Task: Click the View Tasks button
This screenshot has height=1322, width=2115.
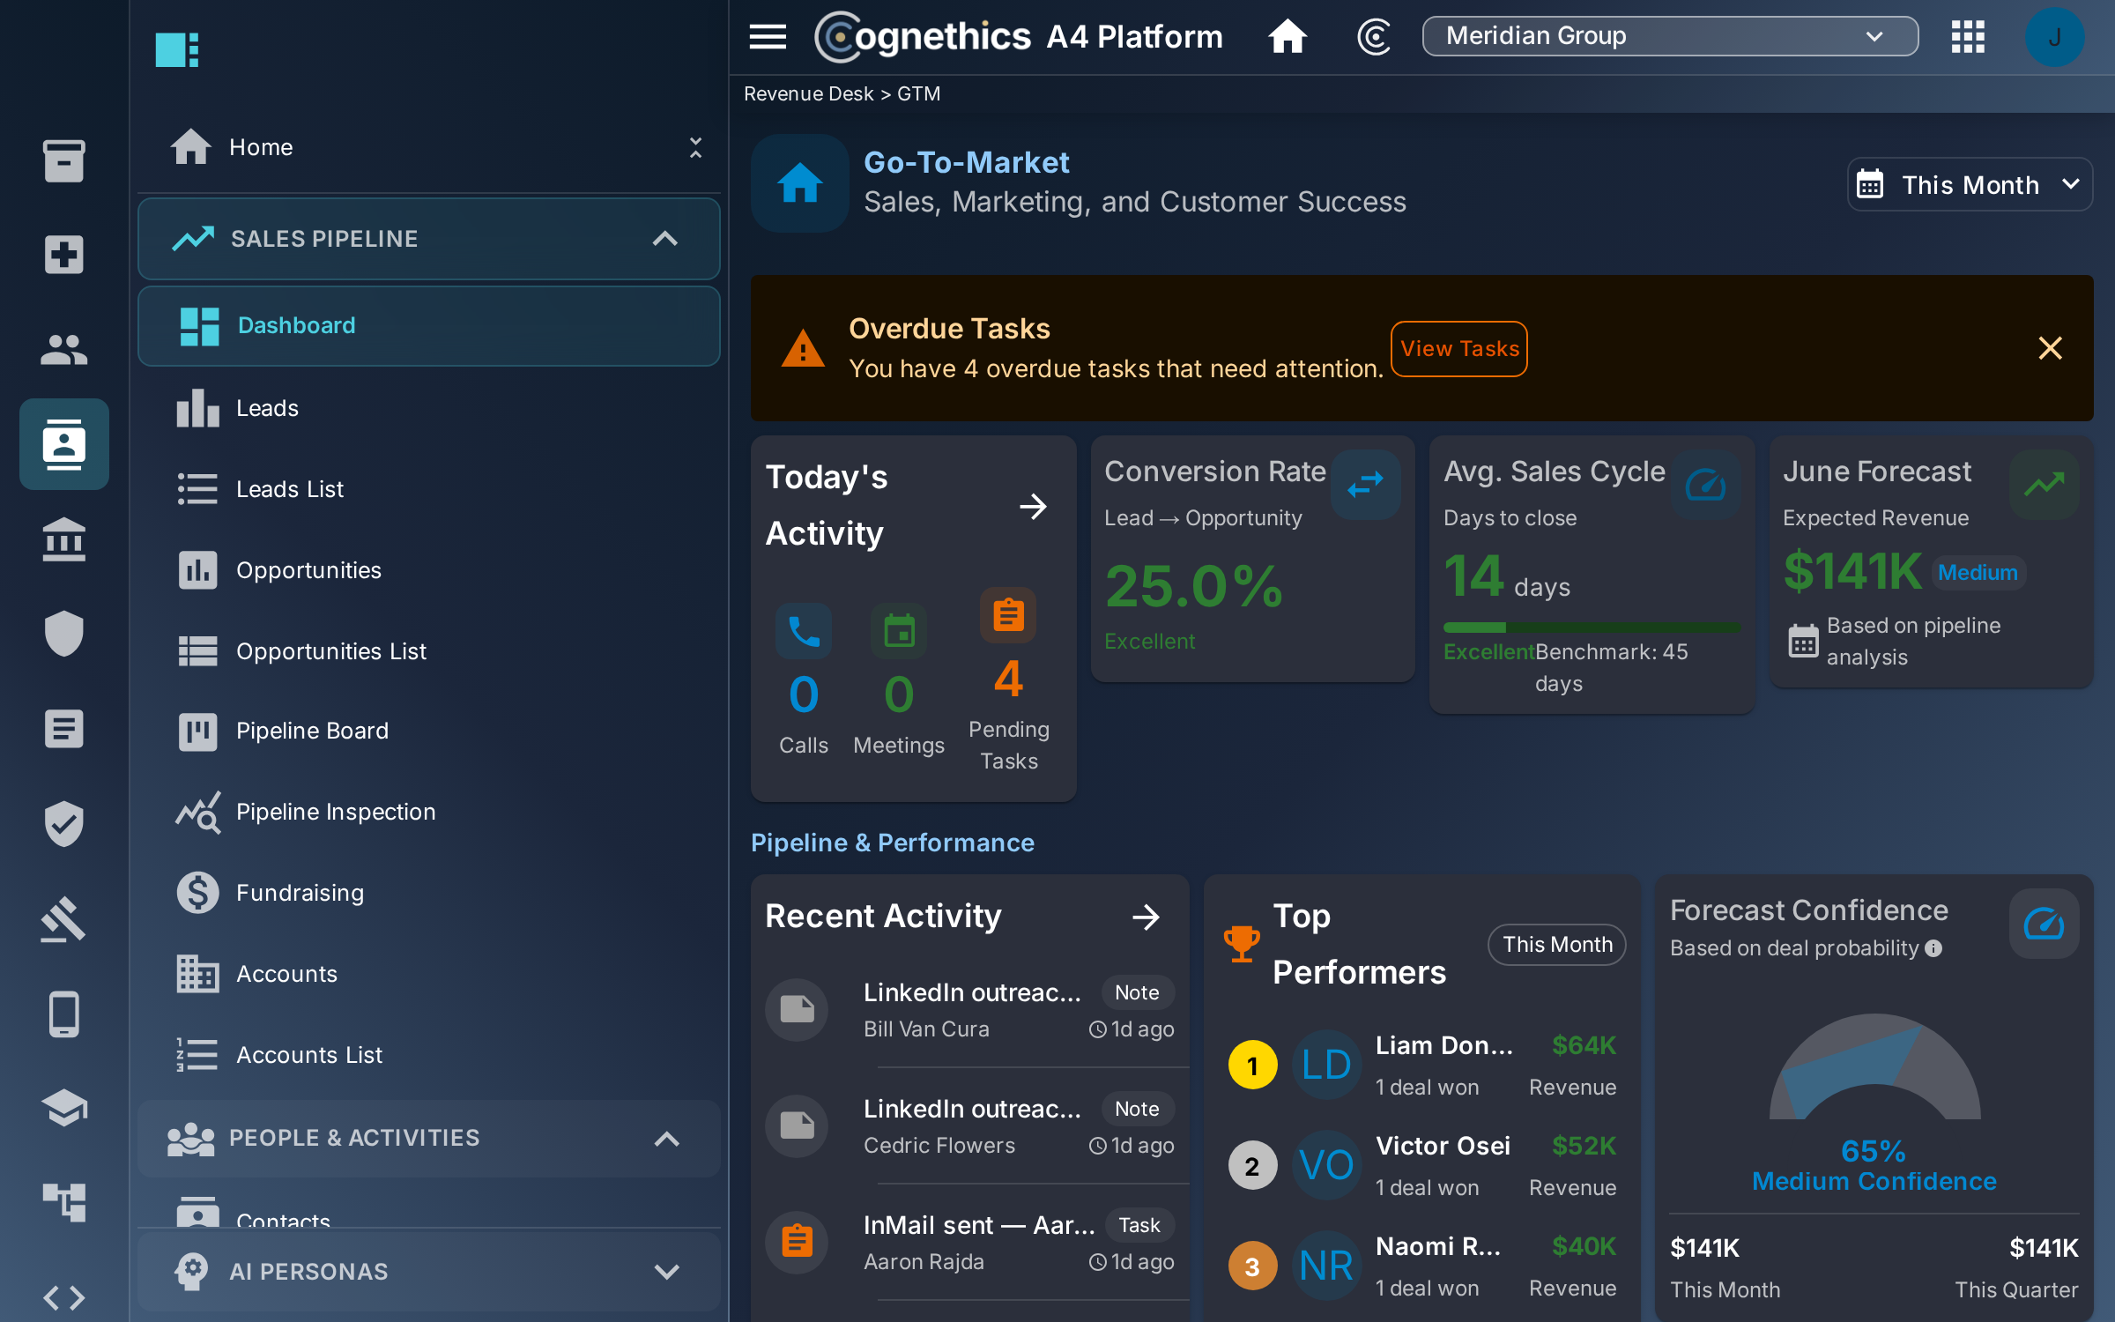Action: click(1459, 349)
